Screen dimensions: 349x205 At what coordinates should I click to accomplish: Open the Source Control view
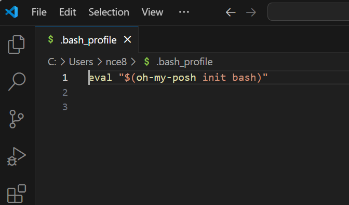pyautogui.click(x=17, y=119)
